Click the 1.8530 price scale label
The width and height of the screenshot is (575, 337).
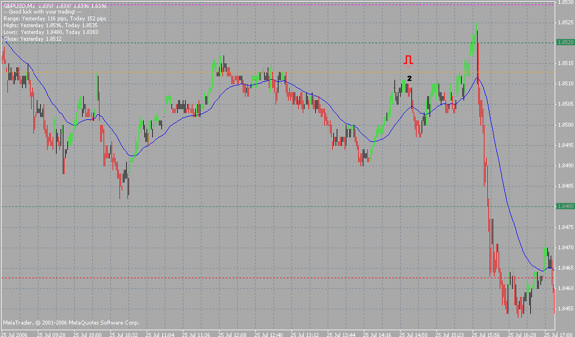(565, 2)
